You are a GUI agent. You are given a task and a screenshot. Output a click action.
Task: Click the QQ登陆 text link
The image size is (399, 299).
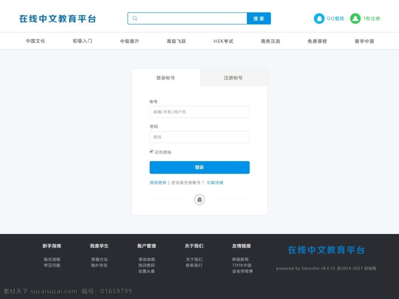coord(335,19)
